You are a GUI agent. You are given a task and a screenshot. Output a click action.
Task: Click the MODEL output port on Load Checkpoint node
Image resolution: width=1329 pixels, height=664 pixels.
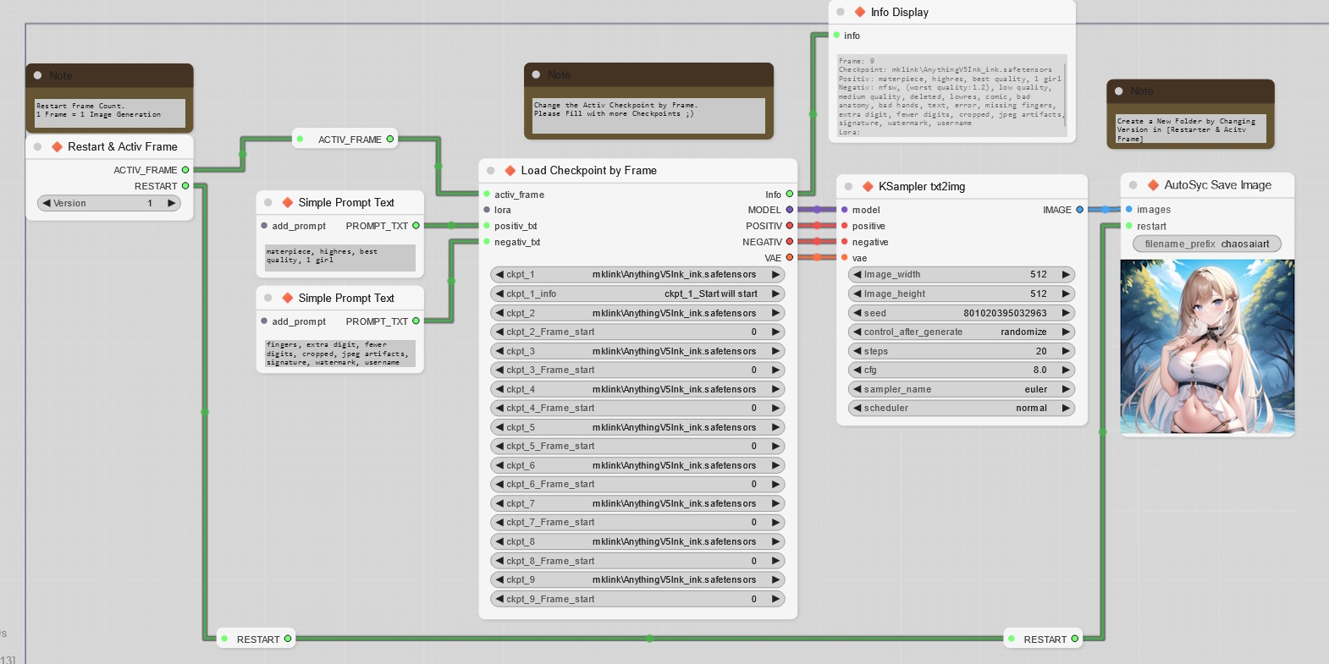click(789, 210)
